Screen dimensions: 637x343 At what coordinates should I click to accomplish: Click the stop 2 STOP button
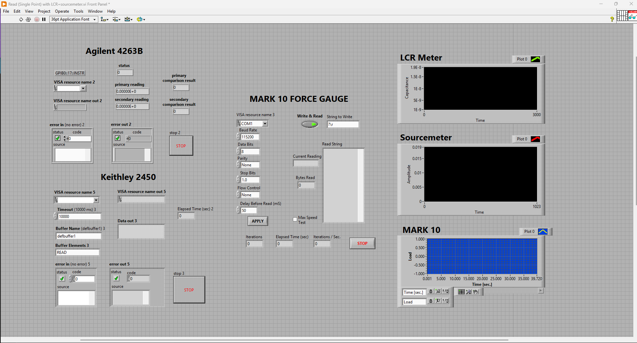click(181, 146)
